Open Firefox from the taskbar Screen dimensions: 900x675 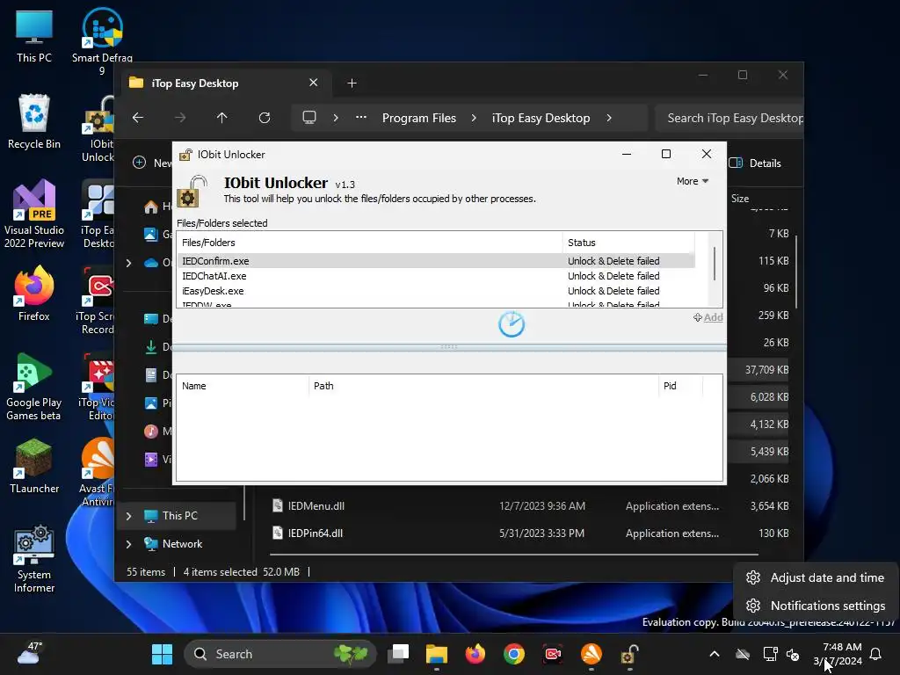tap(475, 654)
